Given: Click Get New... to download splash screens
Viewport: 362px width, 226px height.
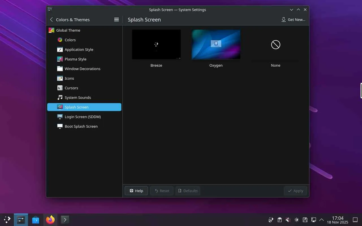Looking at the screenshot, I should pyautogui.click(x=293, y=19).
